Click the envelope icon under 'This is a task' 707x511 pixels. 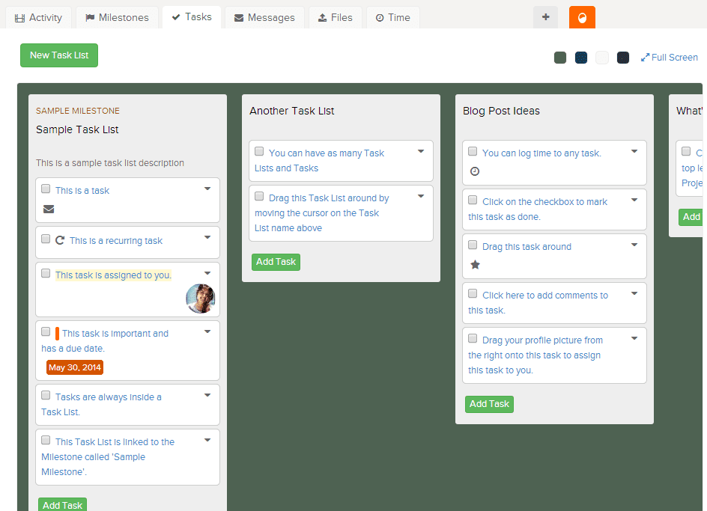click(49, 209)
